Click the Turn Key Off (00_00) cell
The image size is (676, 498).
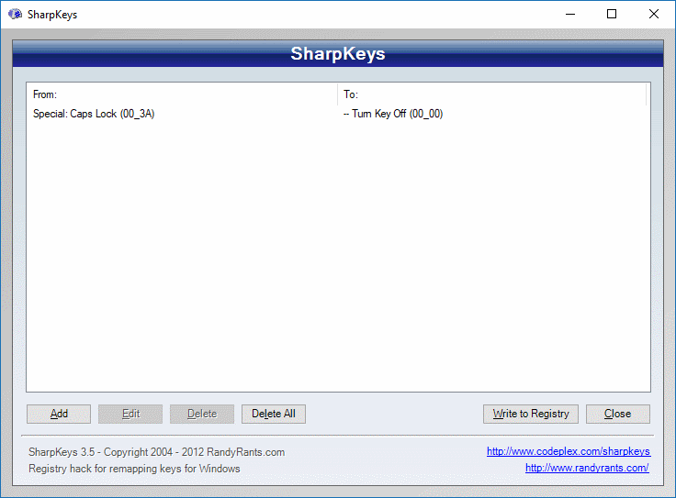tap(393, 114)
